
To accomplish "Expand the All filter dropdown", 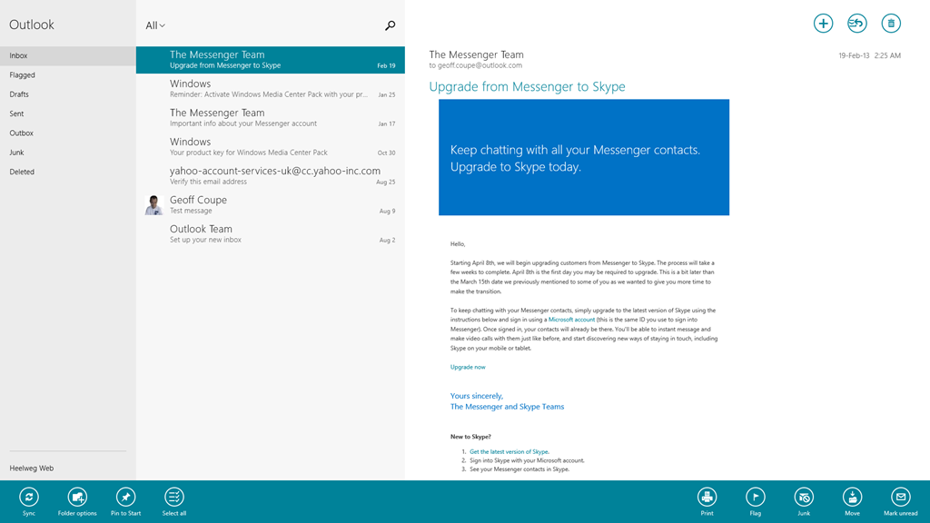I will [155, 25].
